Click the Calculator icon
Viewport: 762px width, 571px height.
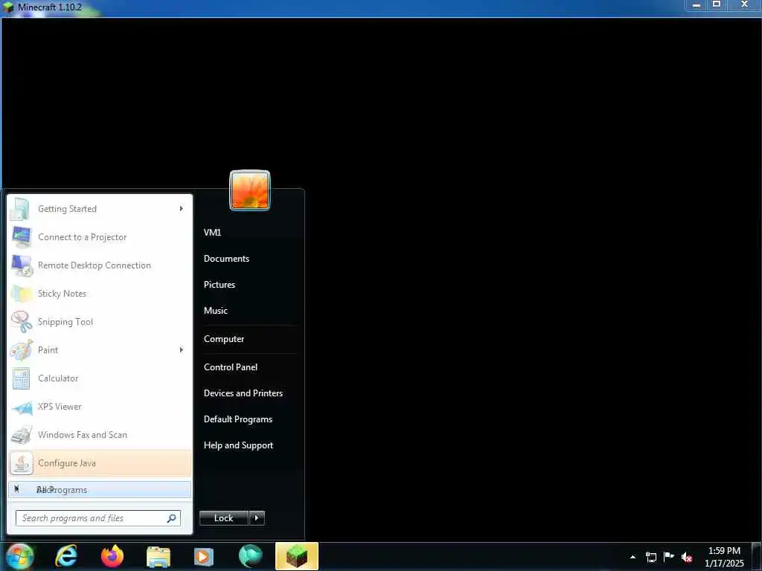tap(22, 378)
